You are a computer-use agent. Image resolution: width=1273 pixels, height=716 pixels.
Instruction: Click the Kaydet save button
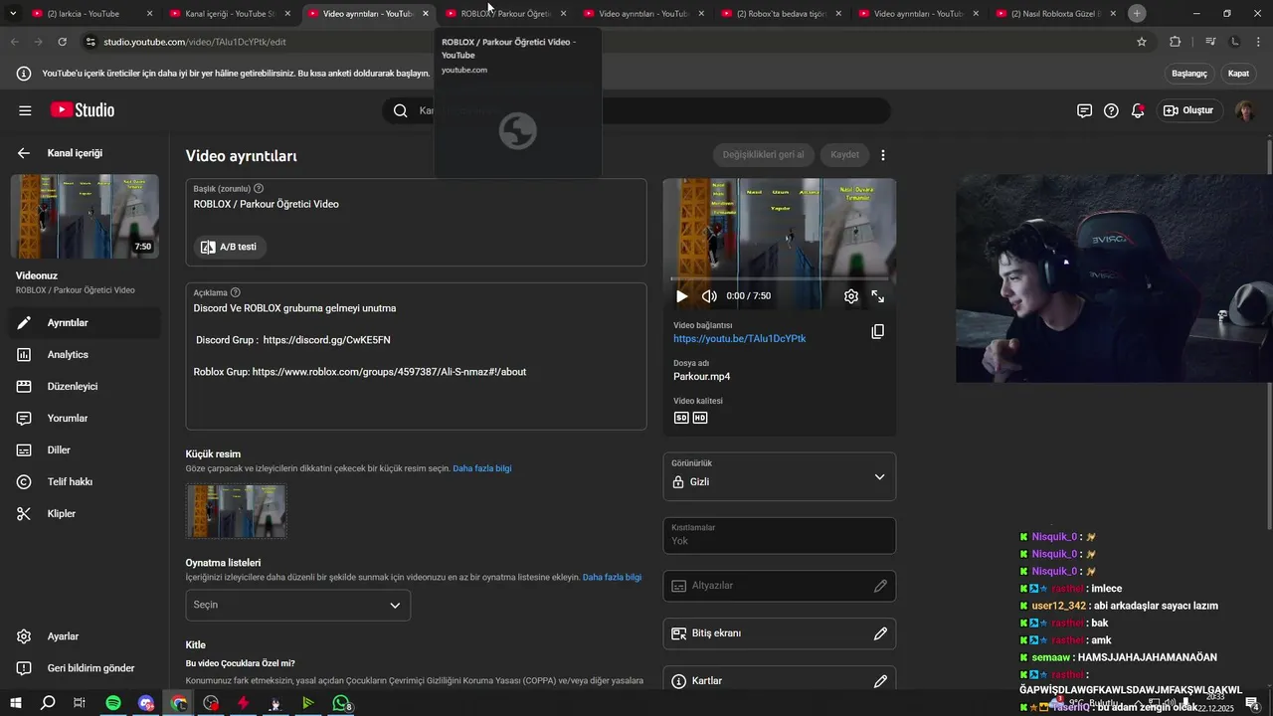coord(844,154)
